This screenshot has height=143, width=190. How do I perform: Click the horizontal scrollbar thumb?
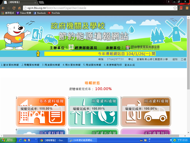point(91,136)
